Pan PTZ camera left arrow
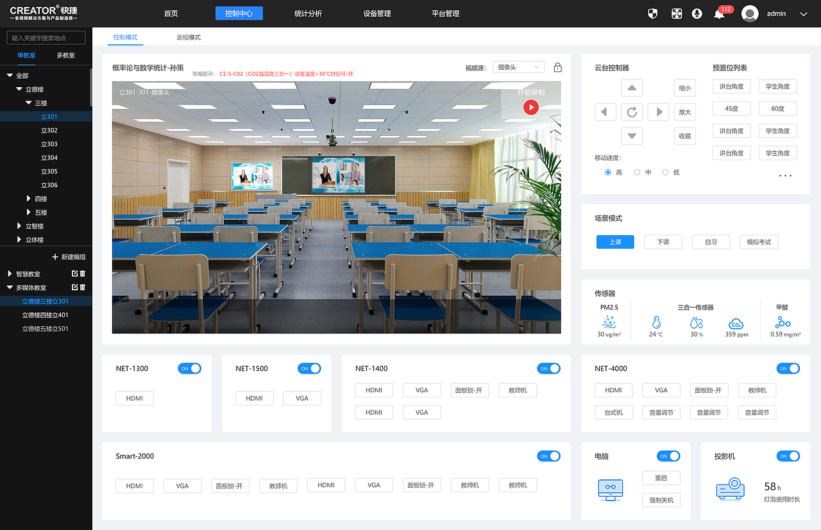Image resolution: width=821 pixels, height=530 pixels. [x=605, y=112]
